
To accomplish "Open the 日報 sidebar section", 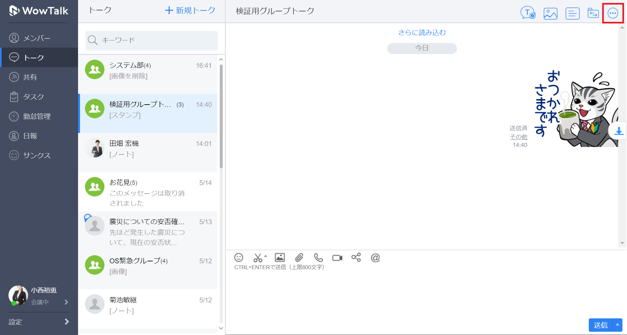I will [39, 136].
